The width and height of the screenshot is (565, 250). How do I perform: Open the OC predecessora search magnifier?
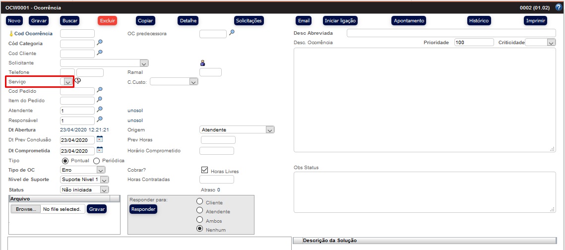click(x=232, y=33)
